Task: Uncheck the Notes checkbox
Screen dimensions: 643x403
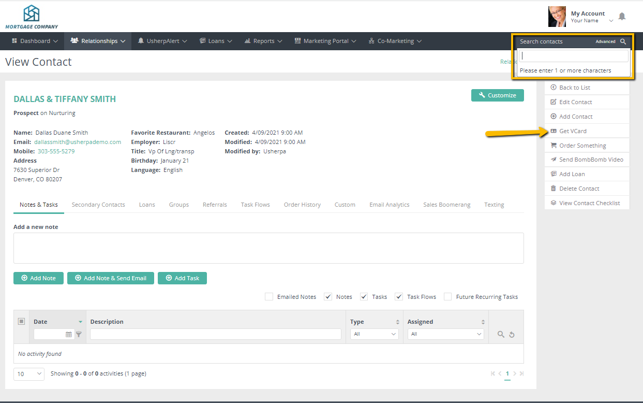Action: coord(328,296)
